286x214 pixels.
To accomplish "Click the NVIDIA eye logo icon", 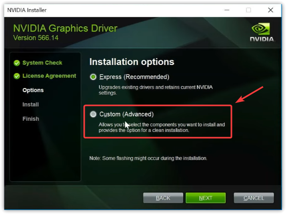I will 261,29.
